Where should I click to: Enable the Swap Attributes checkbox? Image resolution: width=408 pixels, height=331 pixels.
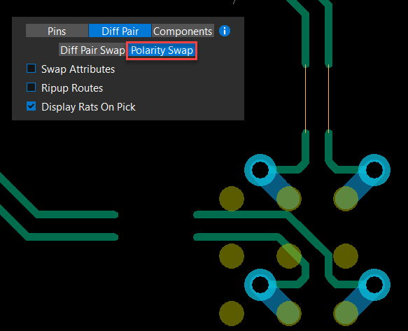31,69
